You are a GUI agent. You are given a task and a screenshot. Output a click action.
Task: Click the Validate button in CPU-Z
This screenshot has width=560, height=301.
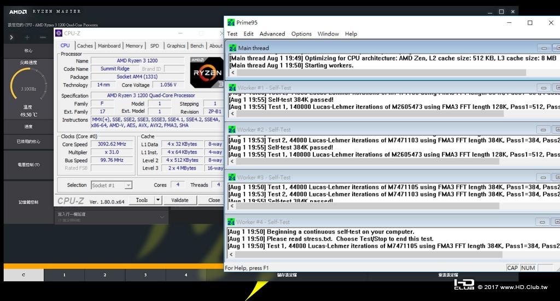tap(179, 200)
